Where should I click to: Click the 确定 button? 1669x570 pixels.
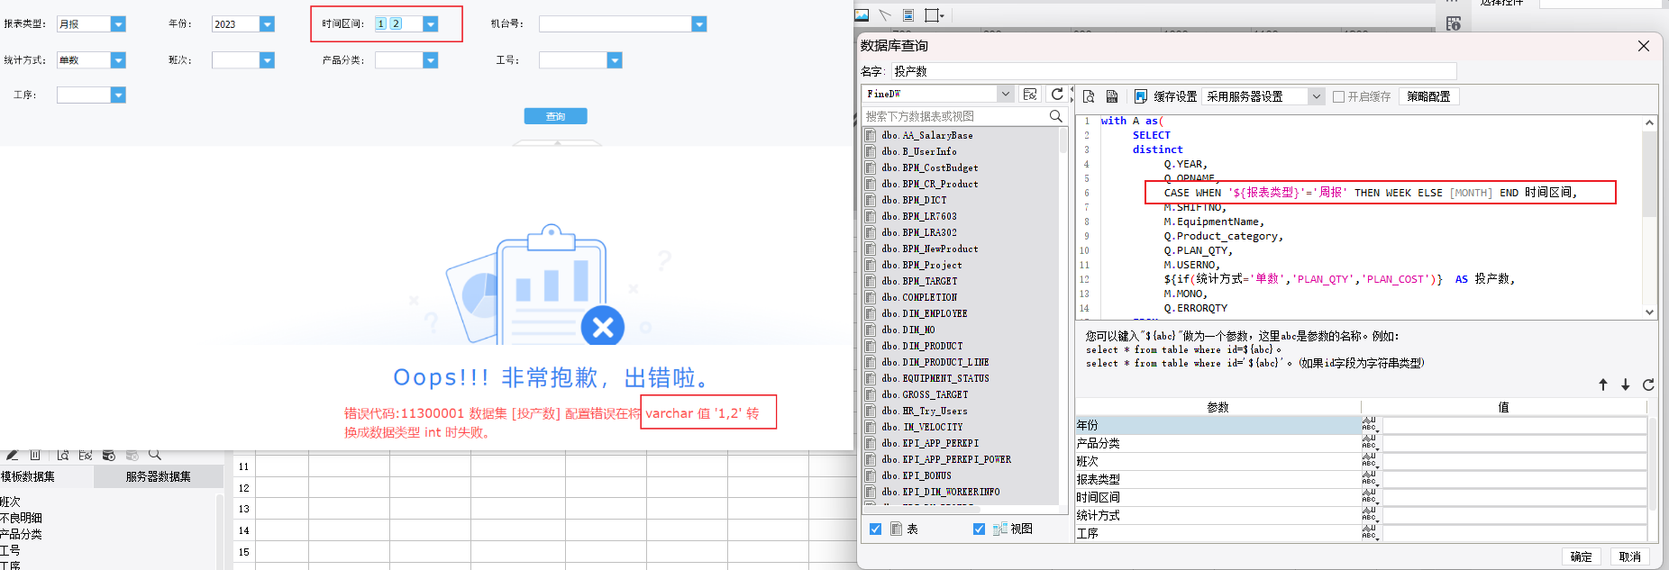(1581, 556)
